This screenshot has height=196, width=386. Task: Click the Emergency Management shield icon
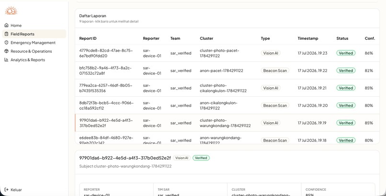pos(6,43)
